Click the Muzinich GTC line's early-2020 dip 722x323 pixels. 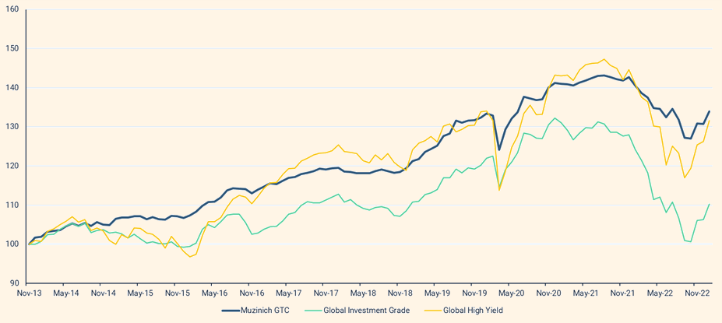pyautogui.click(x=498, y=150)
